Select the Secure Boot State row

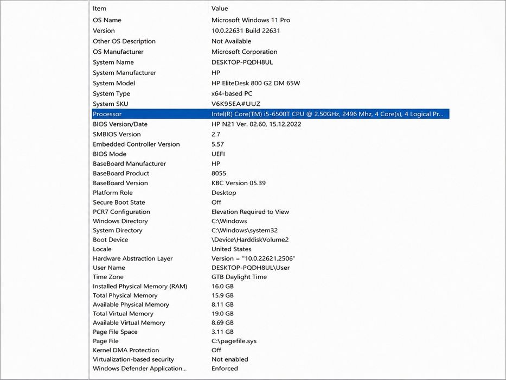click(271, 202)
